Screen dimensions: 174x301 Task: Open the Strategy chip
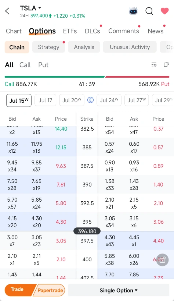point(48,47)
